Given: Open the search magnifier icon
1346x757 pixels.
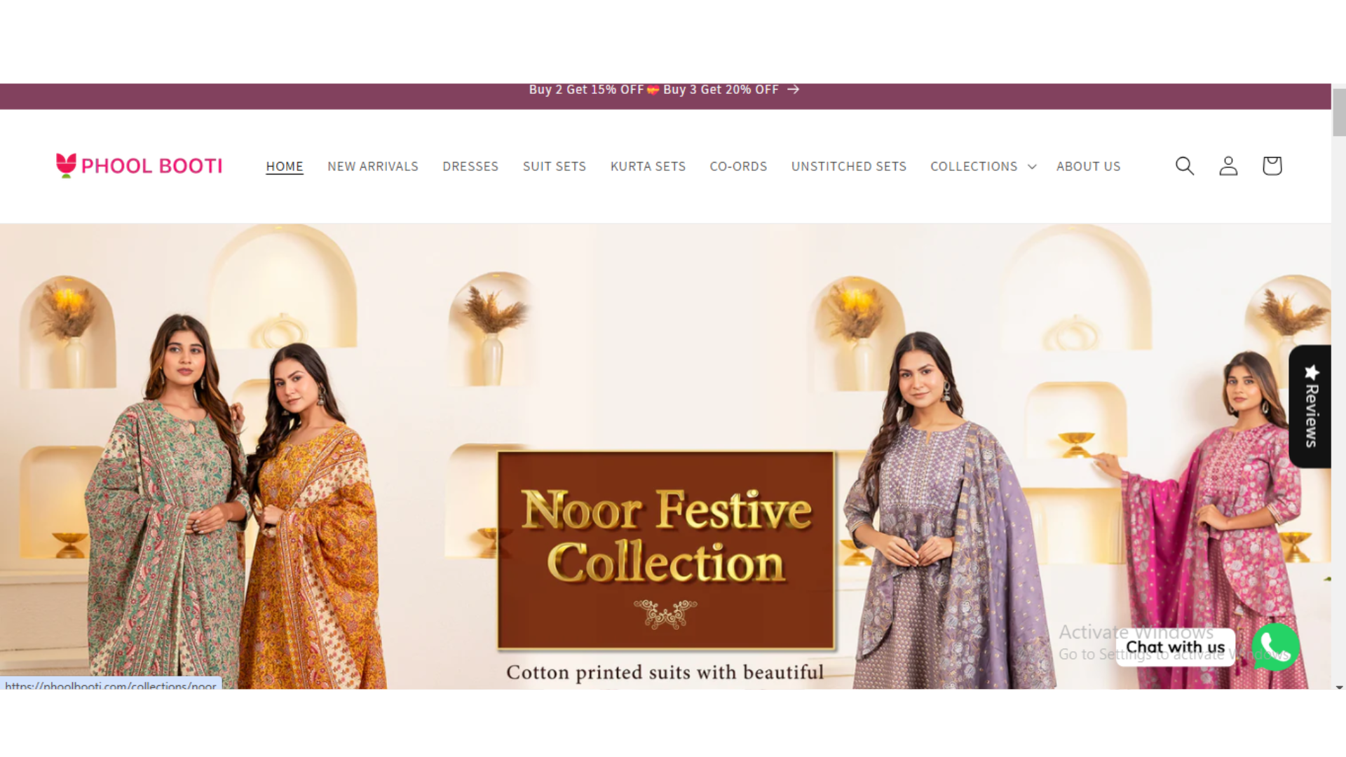Looking at the screenshot, I should pos(1185,166).
